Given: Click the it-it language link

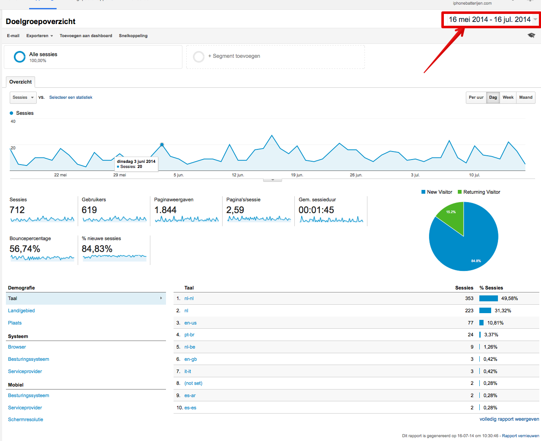Looking at the screenshot, I should click(188, 371).
